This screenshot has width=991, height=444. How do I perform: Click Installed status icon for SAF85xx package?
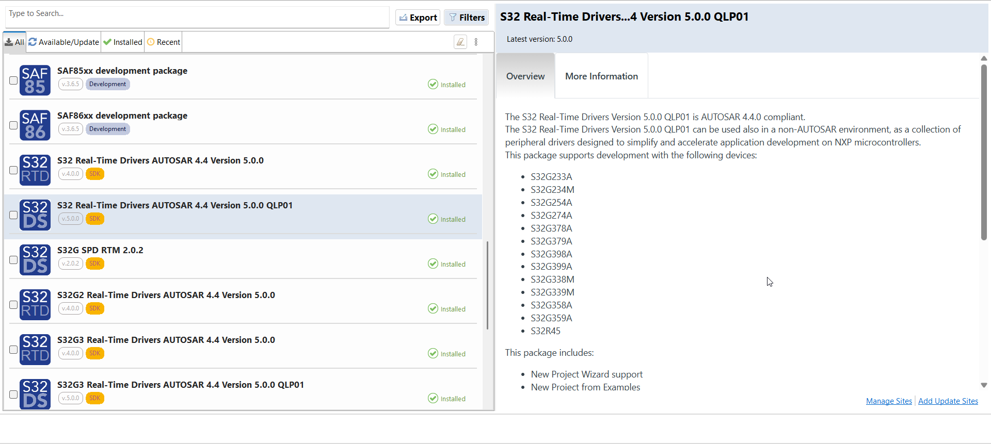coord(433,84)
